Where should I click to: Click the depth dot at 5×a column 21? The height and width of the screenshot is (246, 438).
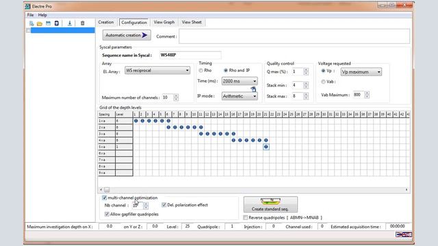(266, 147)
